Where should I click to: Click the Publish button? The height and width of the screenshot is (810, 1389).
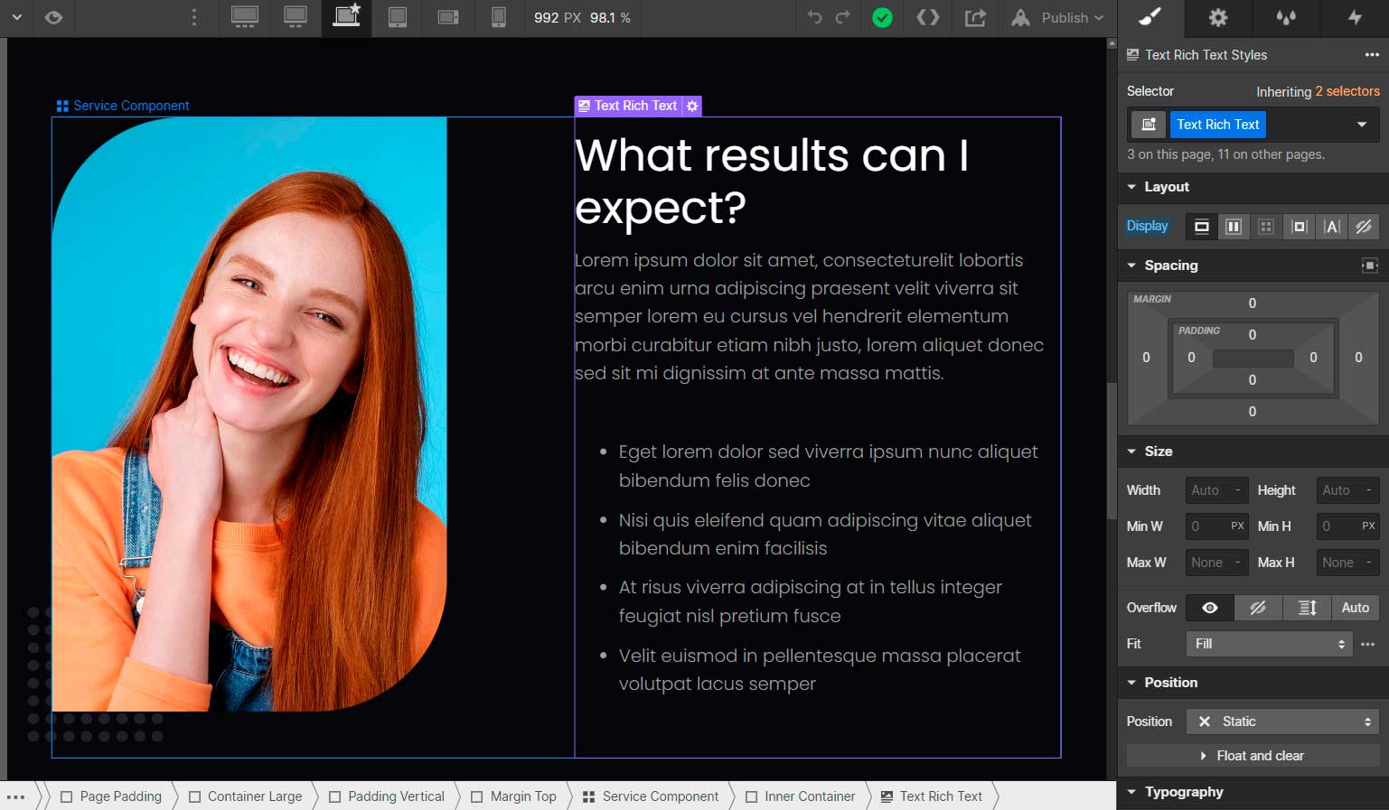(x=1057, y=18)
